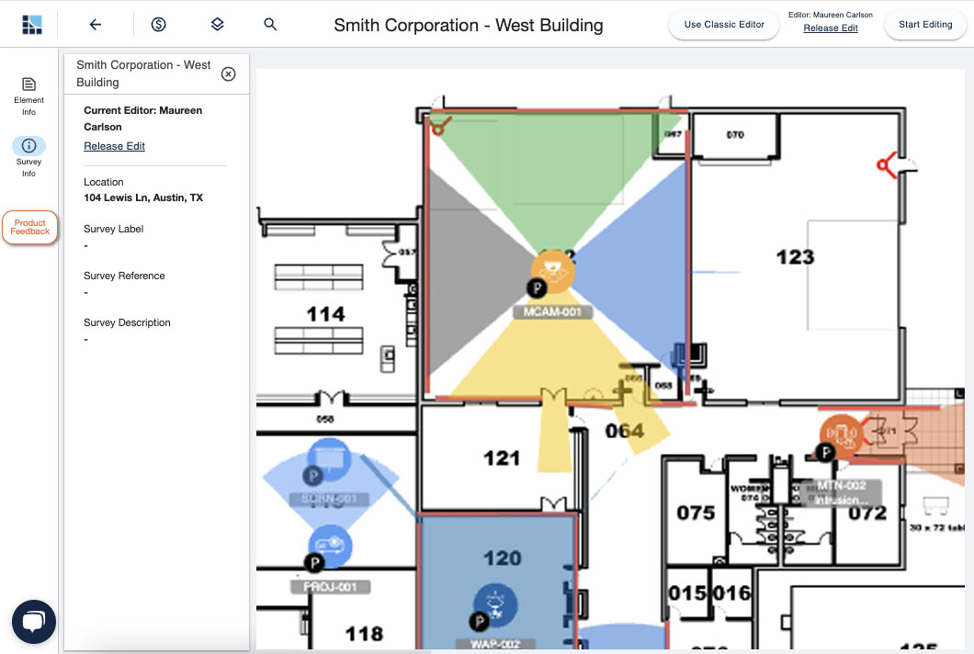Open the app logo home icon
This screenshot has height=654, width=974.
point(31,24)
